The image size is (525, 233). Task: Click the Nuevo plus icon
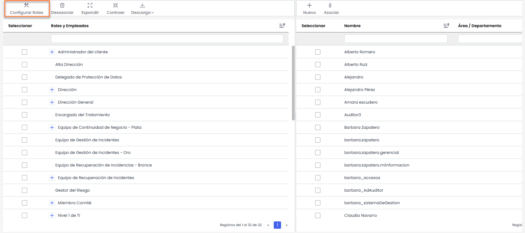pos(310,5)
